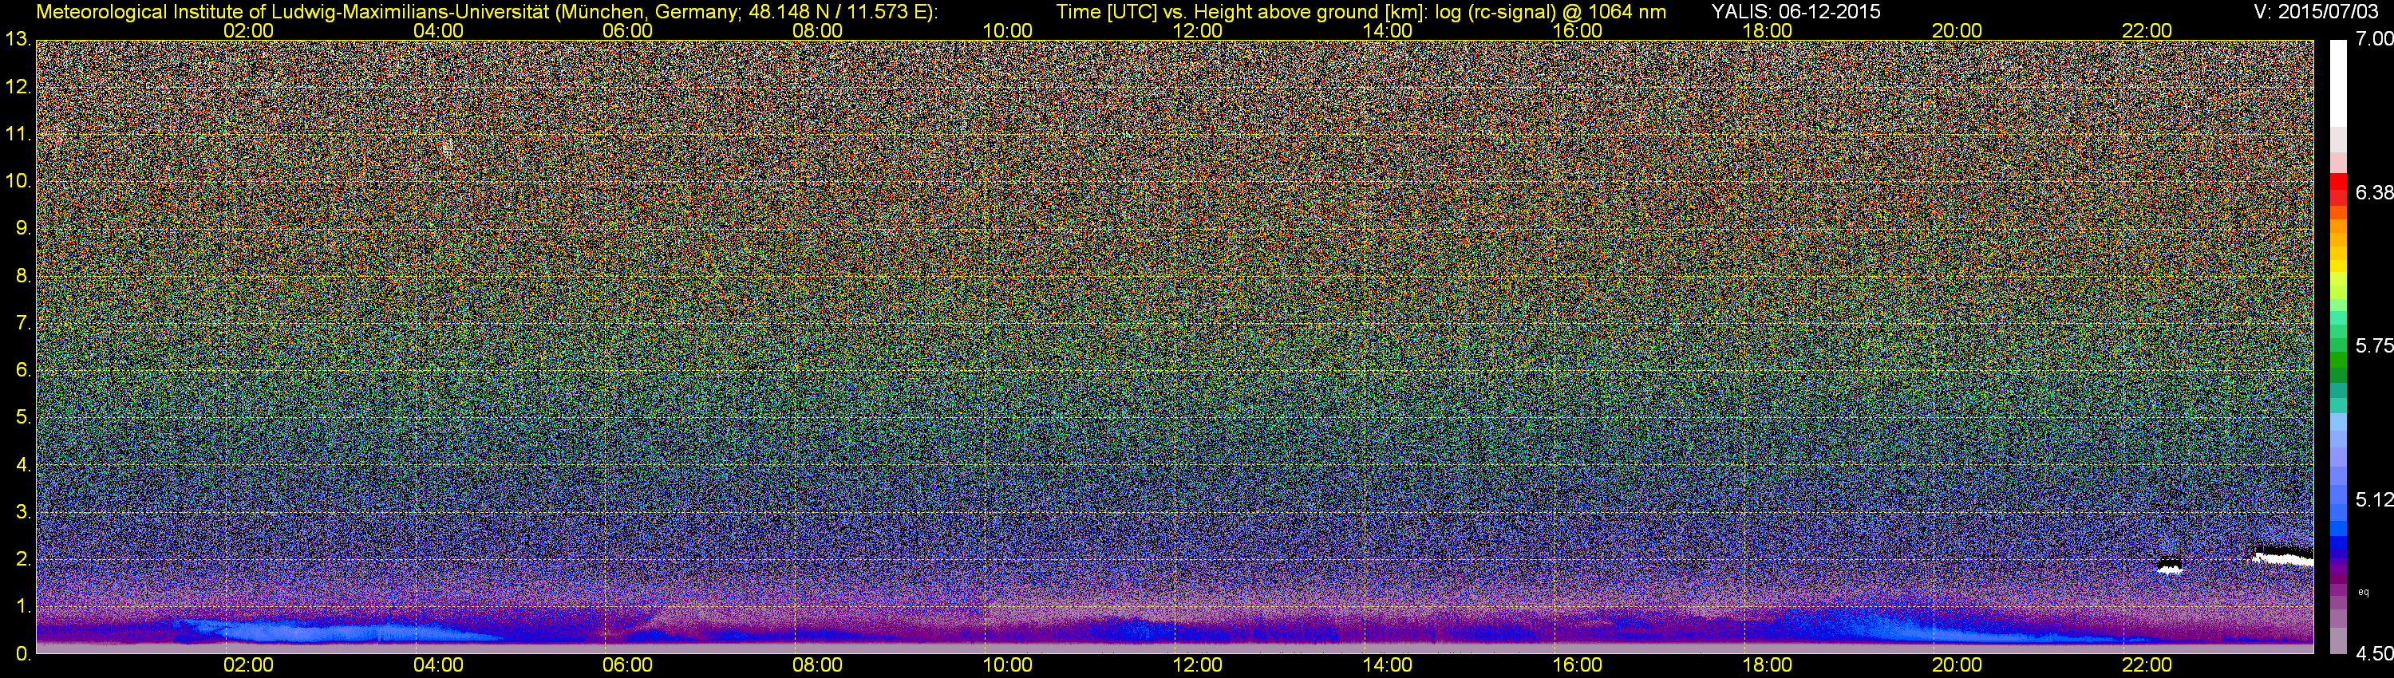
Task: Select the 20:00 label on the bottom time axis
Action: coord(1957,666)
